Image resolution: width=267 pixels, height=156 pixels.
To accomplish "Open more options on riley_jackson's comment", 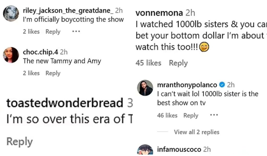I will (x=76, y=31).
